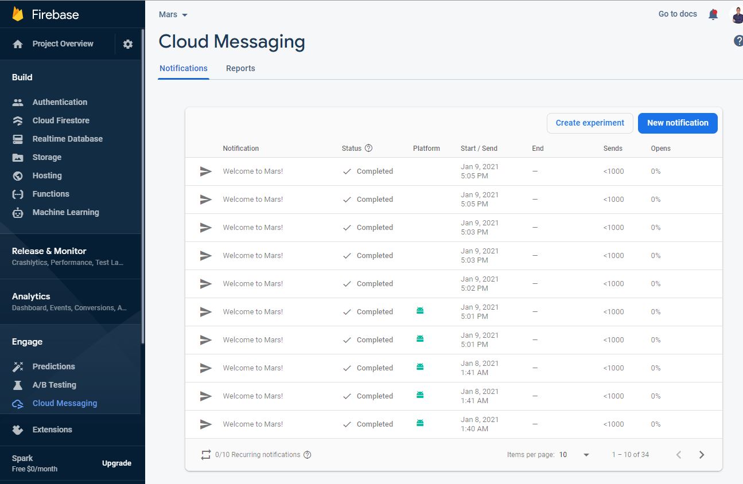Click the Platform column header
This screenshot has width=743, height=484.
[426, 148]
